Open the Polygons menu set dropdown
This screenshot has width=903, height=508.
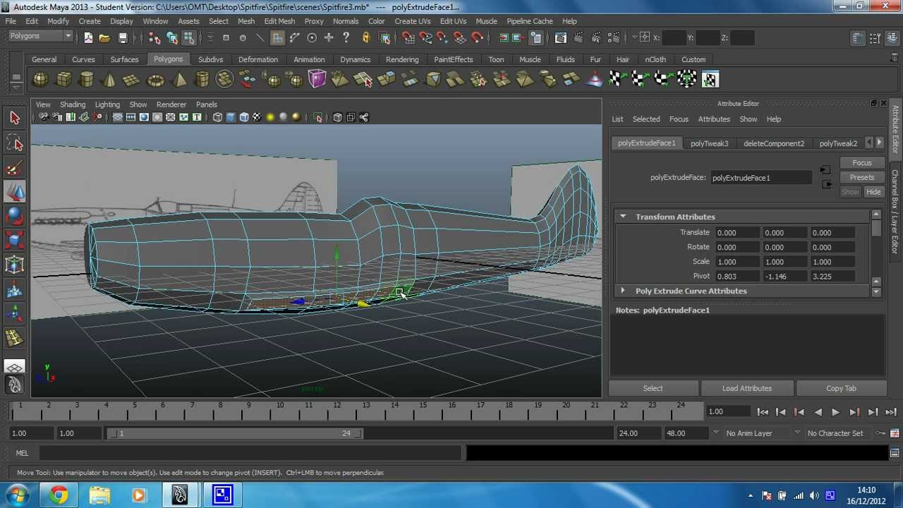[40, 36]
